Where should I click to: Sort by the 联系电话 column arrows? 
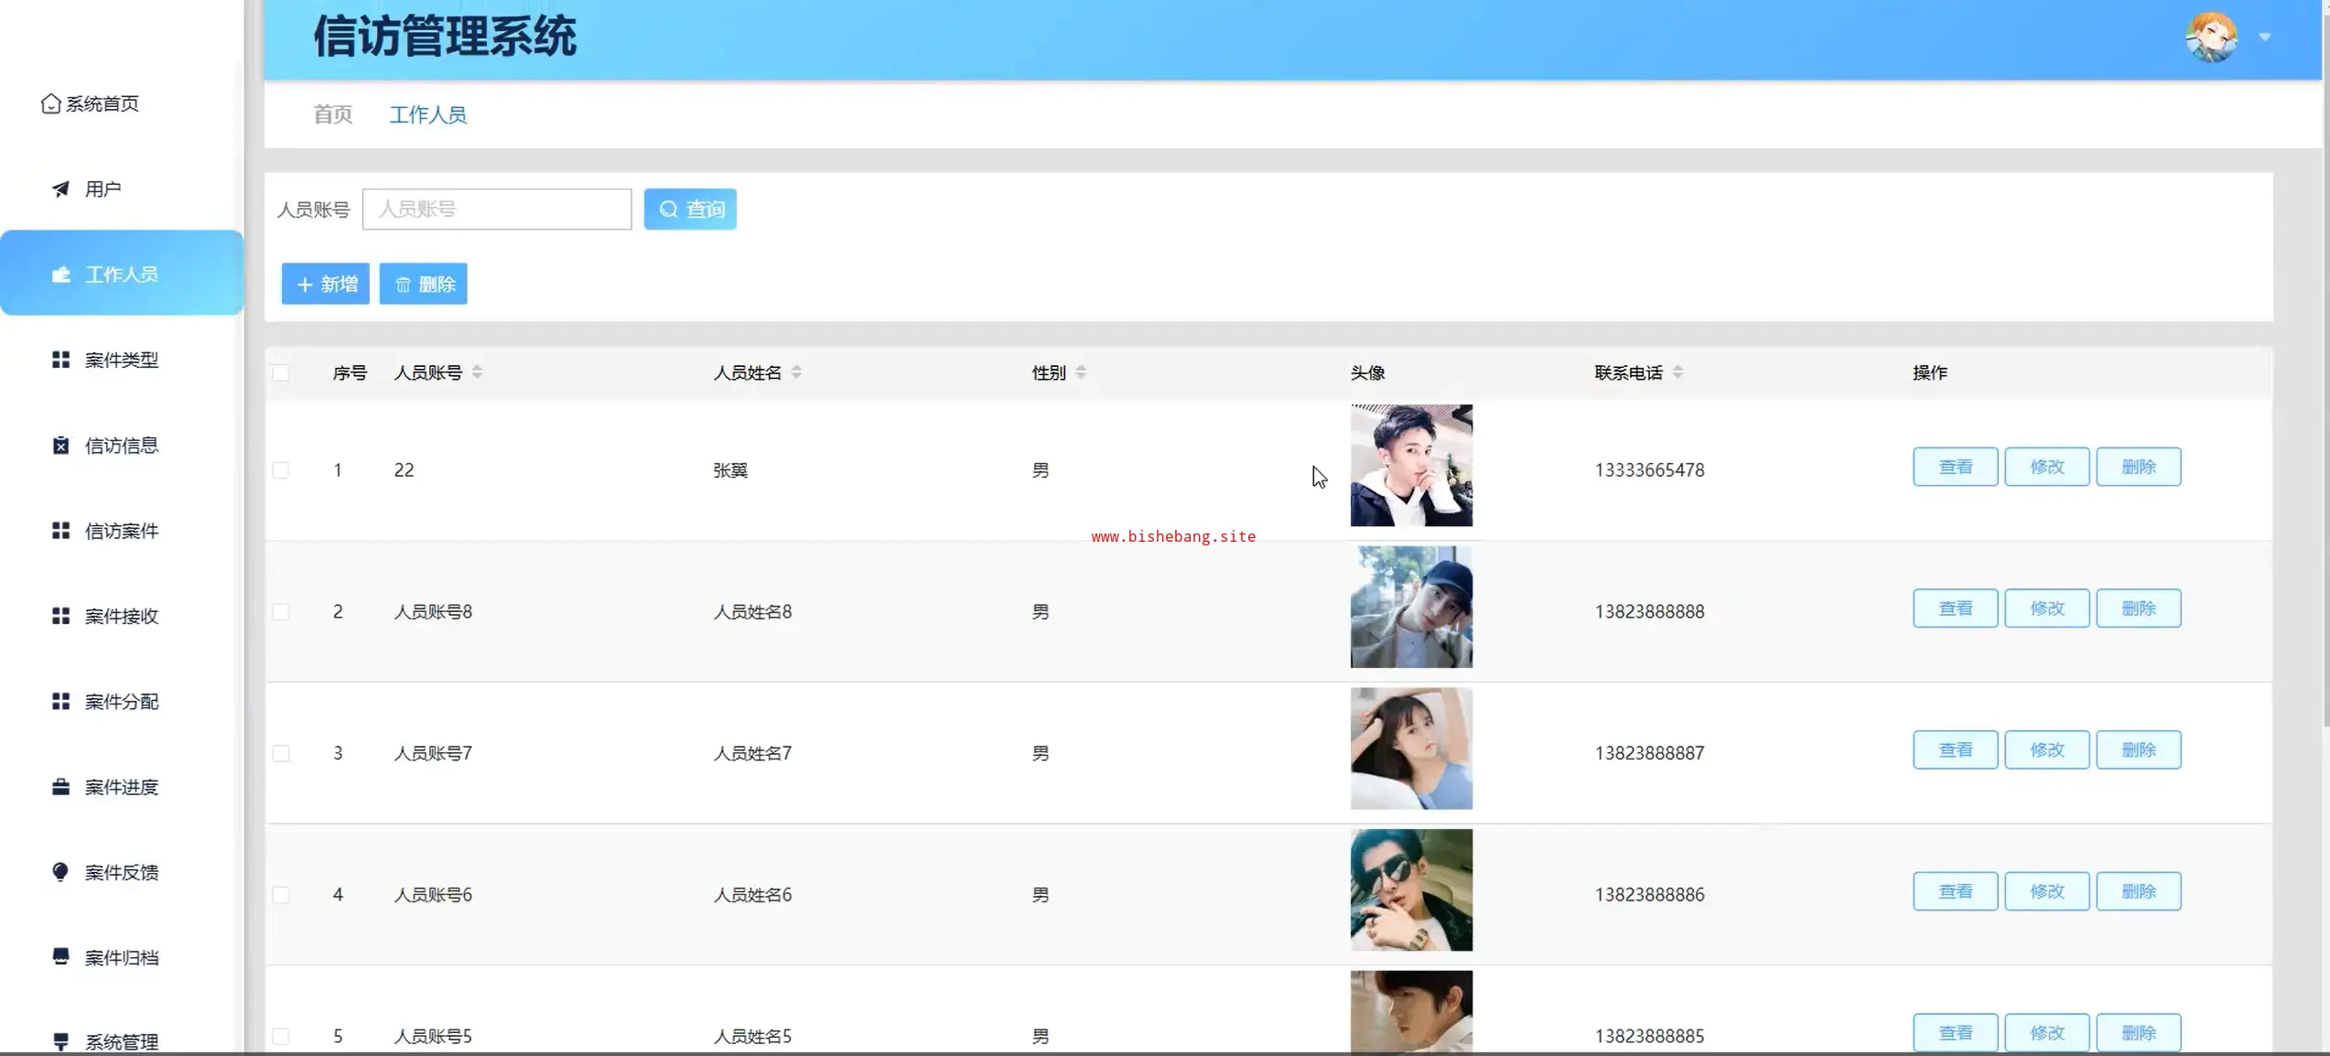[1677, 372]
